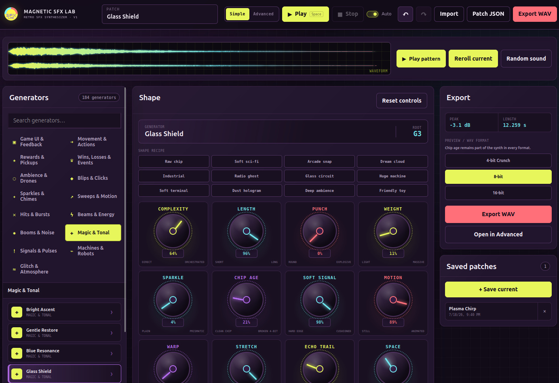
Task: Choose the Raw chip shape recipe
Action: point(173,161)
